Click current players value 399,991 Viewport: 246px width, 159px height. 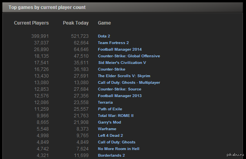40,36
